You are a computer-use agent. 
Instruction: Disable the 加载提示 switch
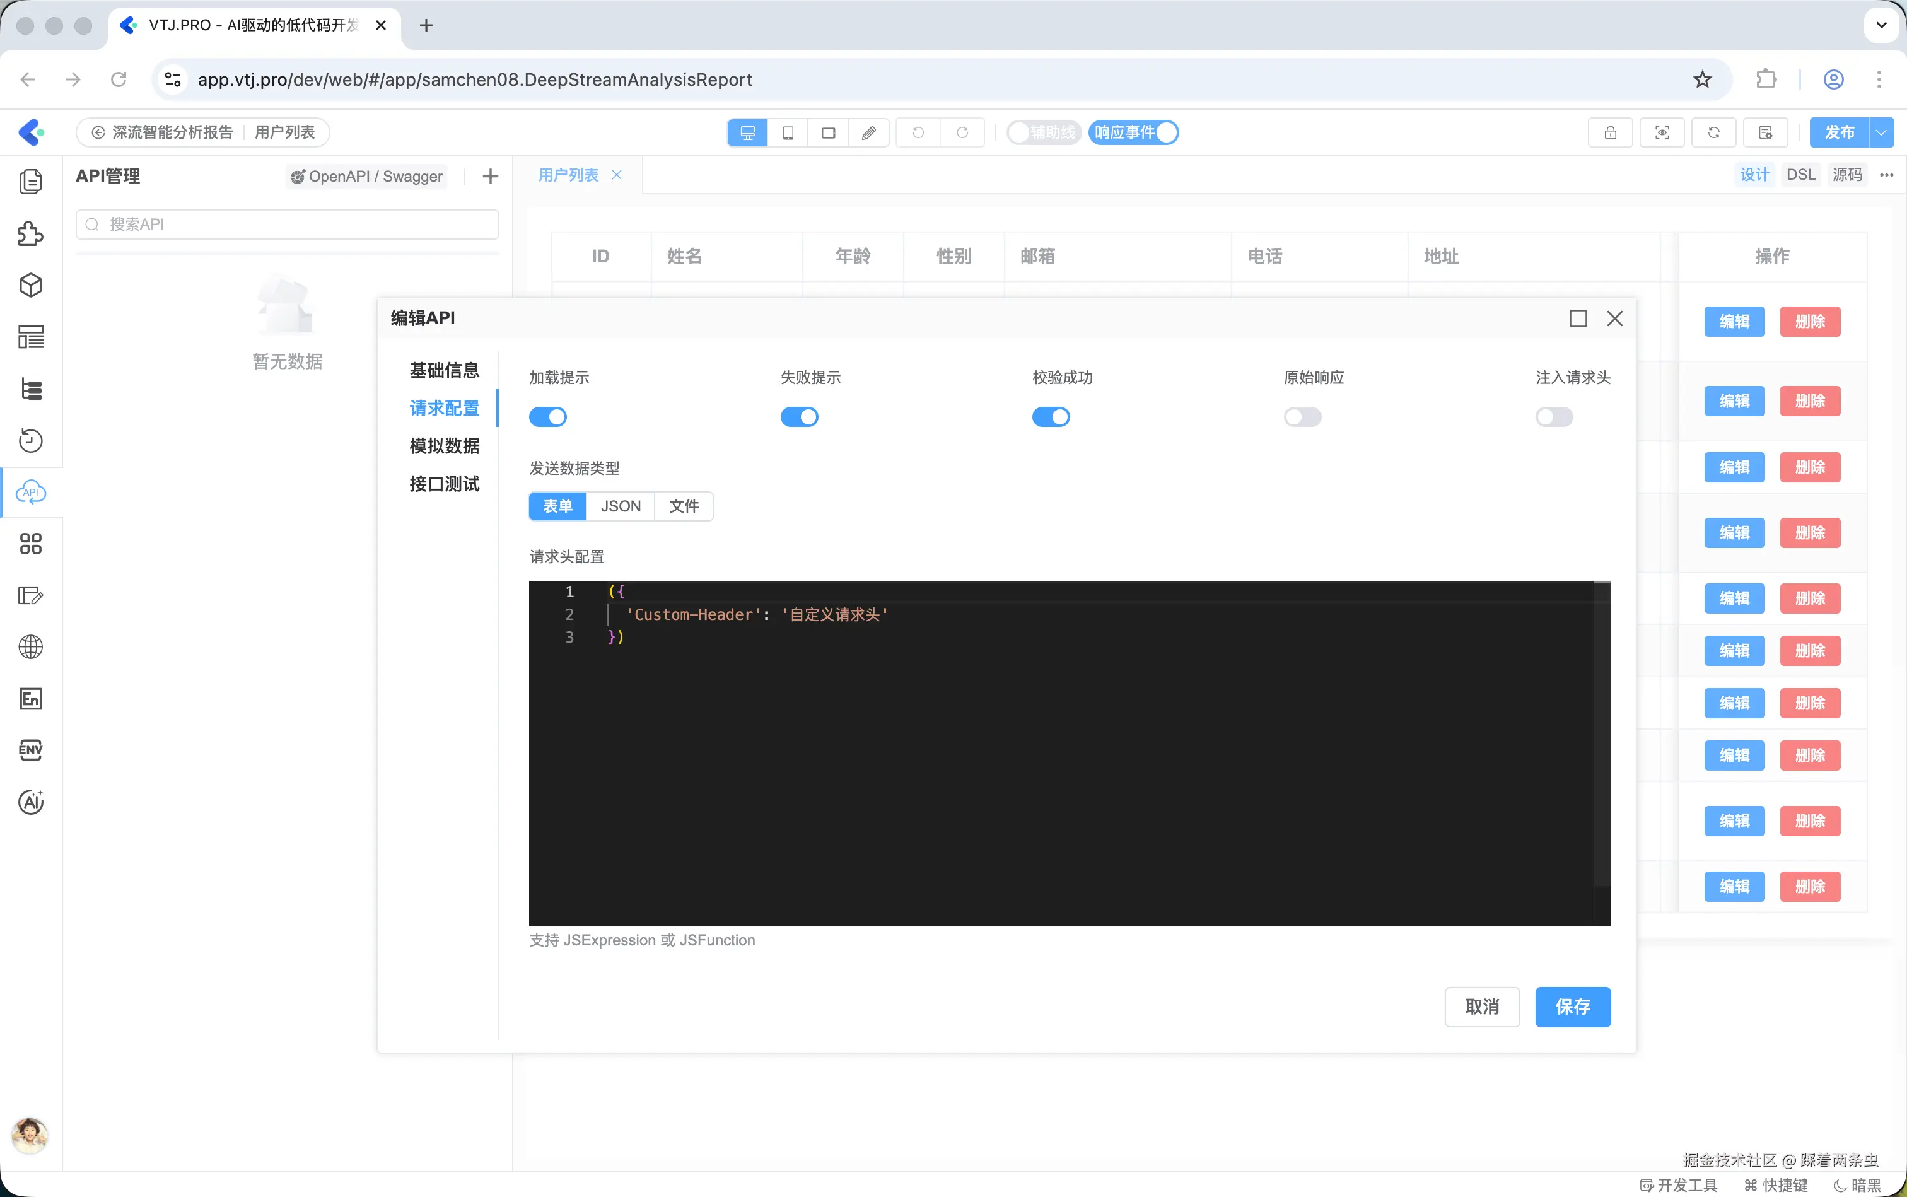coord(548,416)
